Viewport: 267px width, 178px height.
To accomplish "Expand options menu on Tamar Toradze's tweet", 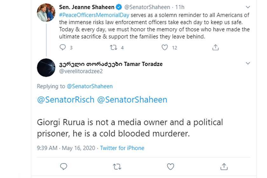I will pyautogui.click(x=248, y=63).
